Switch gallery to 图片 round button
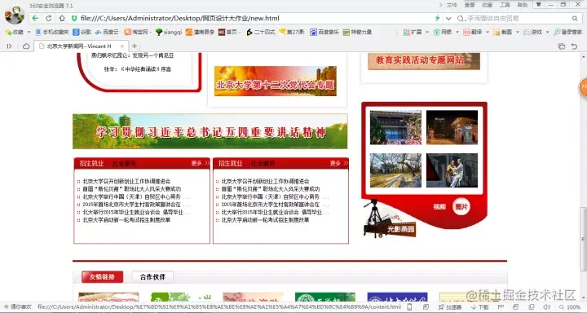 (x=461, y=207)
